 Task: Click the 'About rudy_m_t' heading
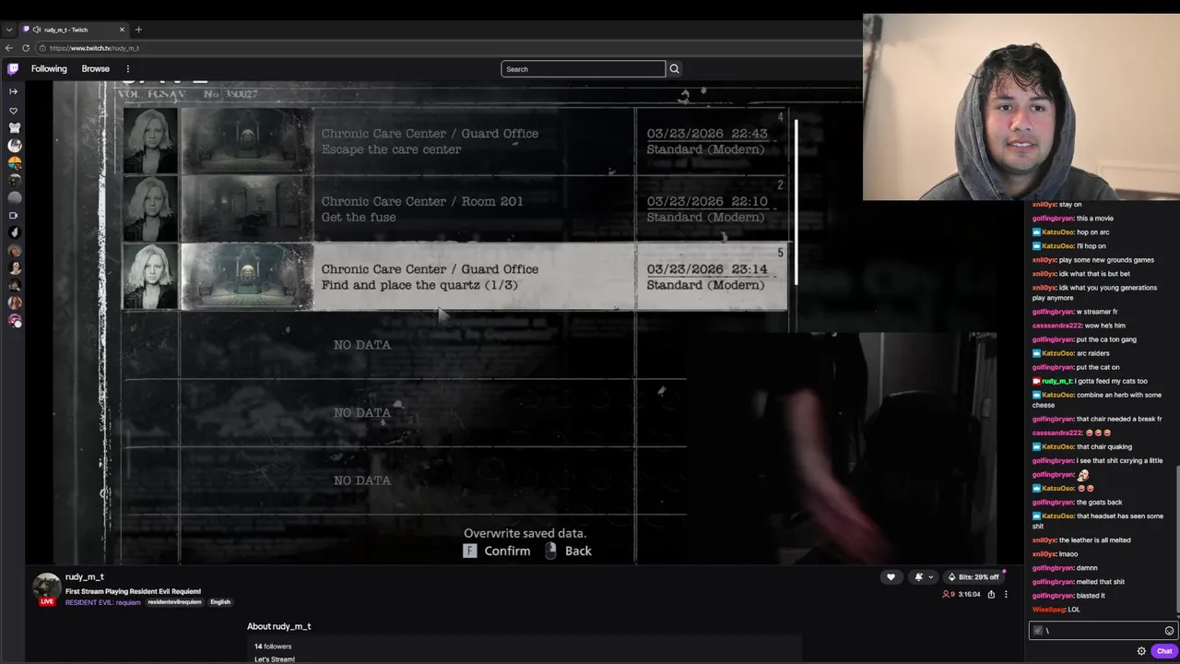coord(278,626)
